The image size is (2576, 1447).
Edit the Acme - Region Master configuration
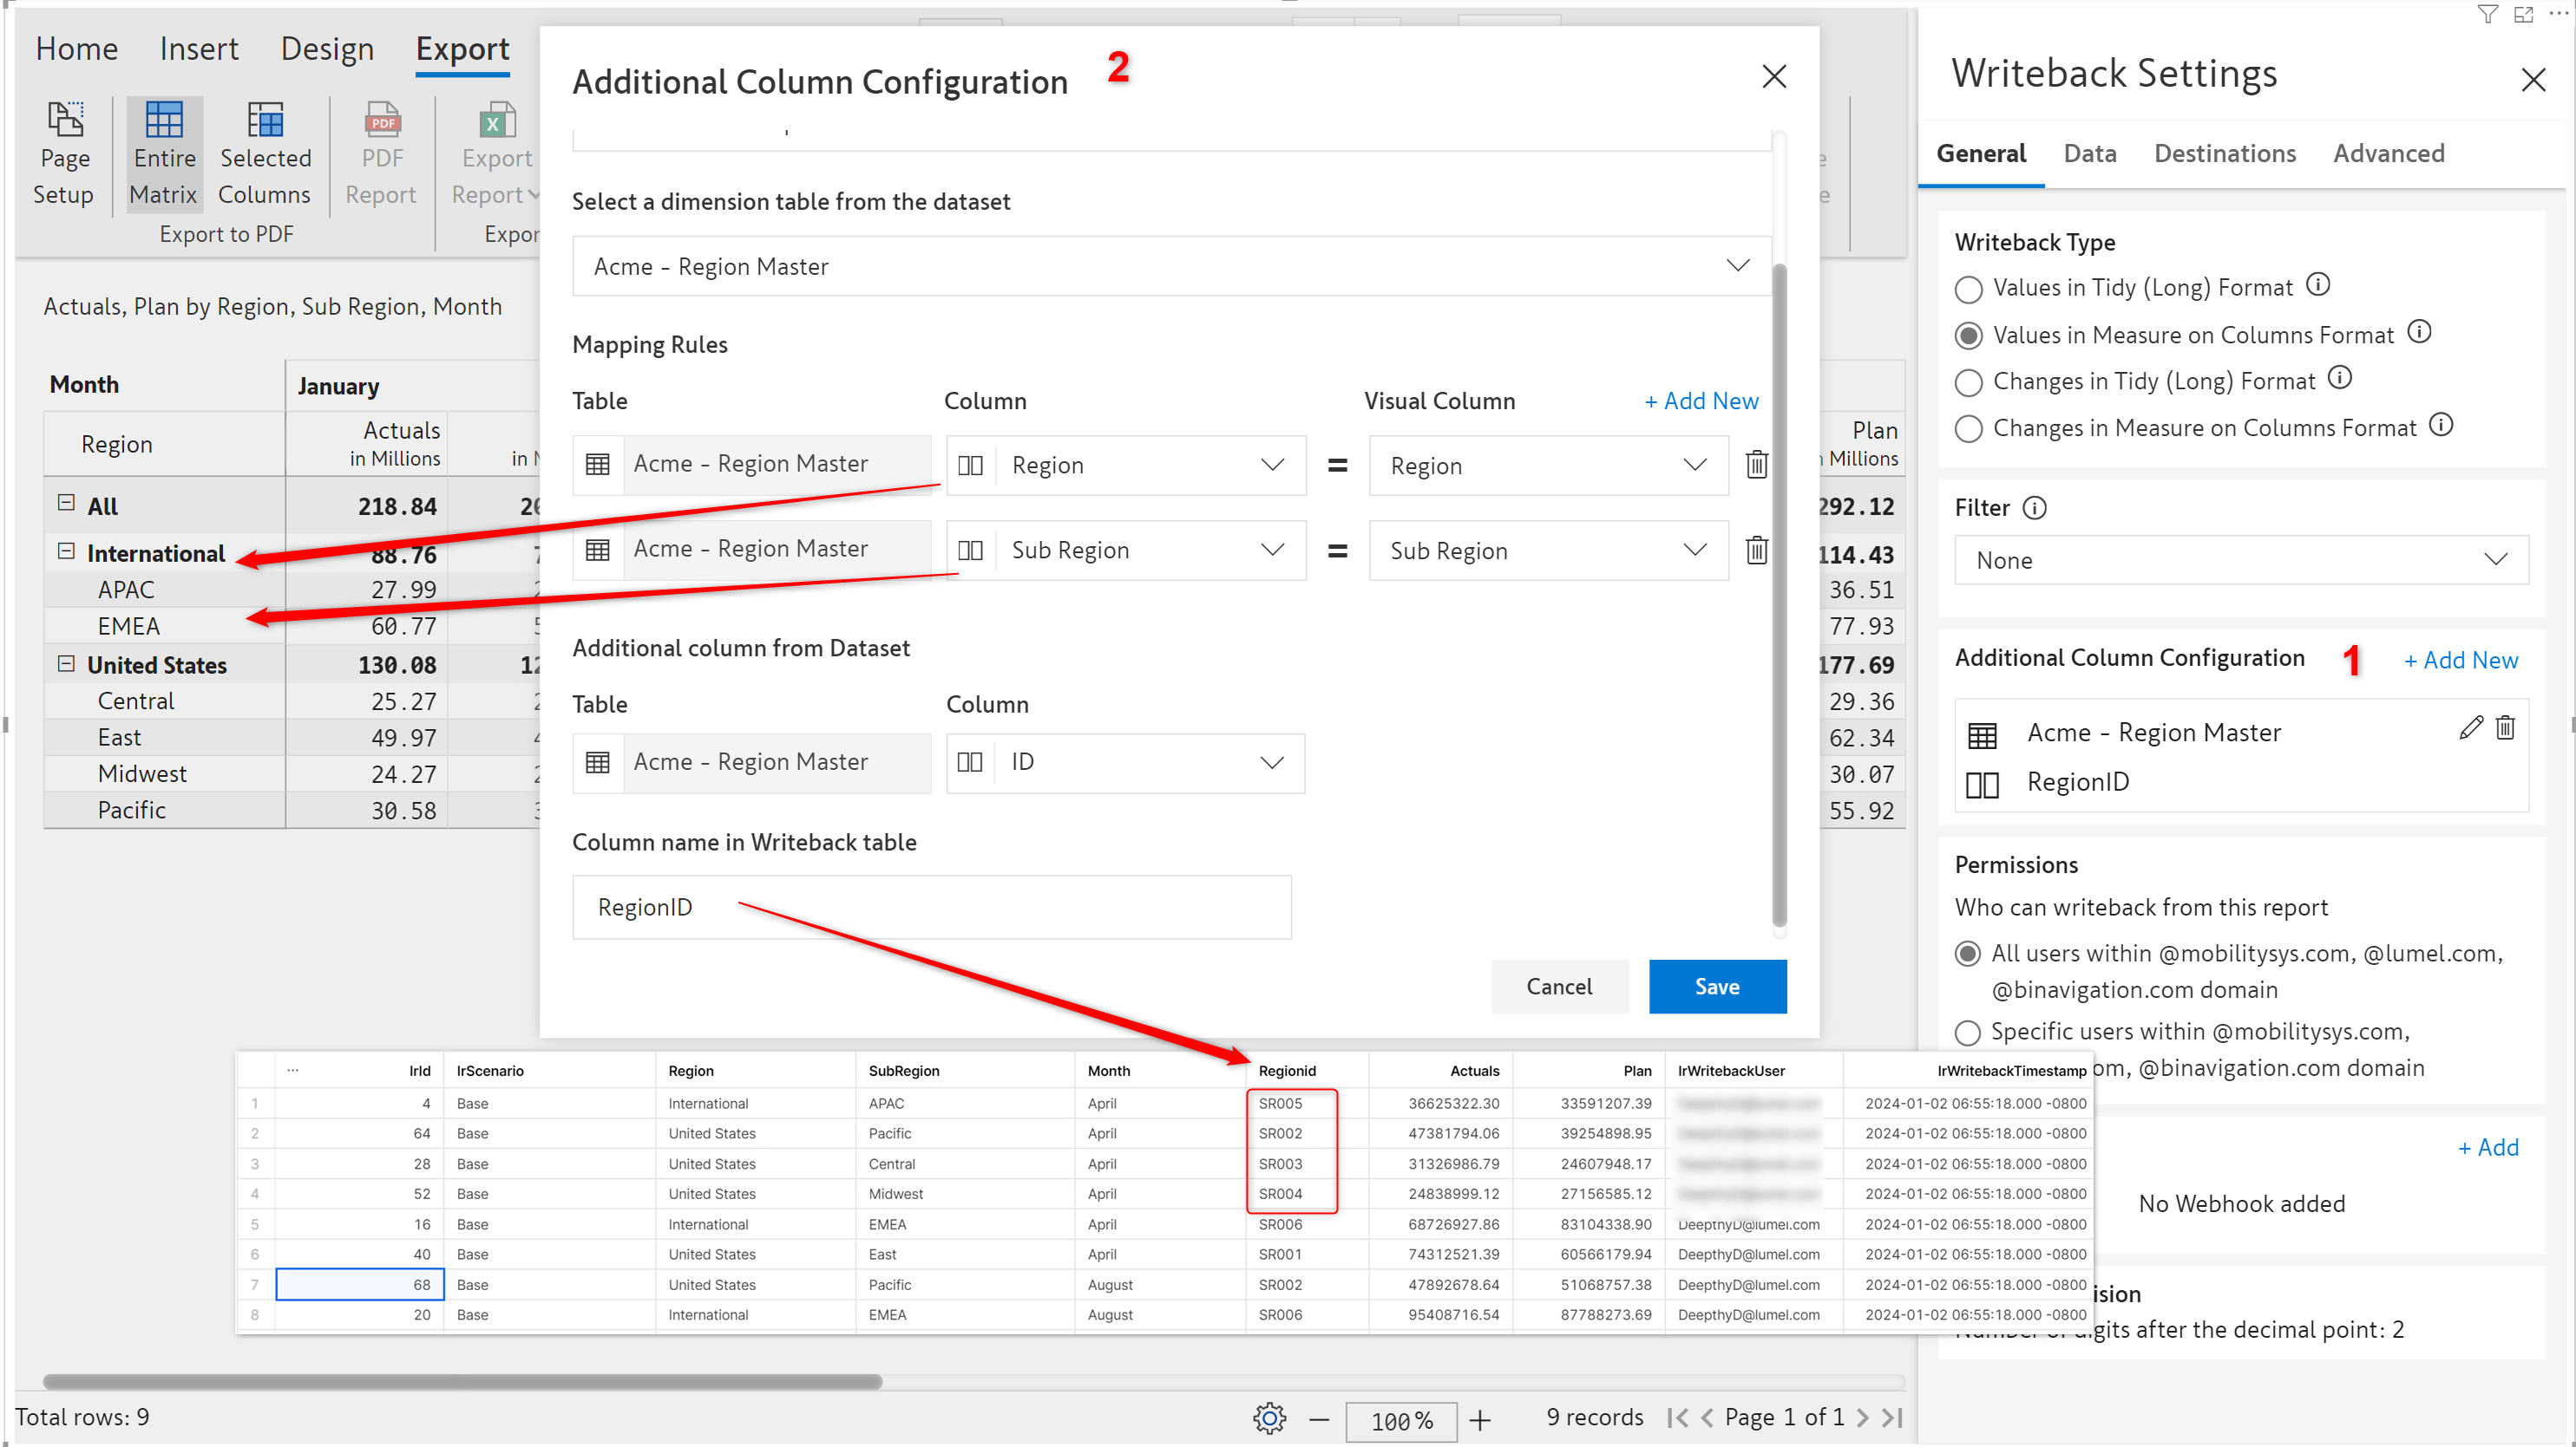[2469, 728]
